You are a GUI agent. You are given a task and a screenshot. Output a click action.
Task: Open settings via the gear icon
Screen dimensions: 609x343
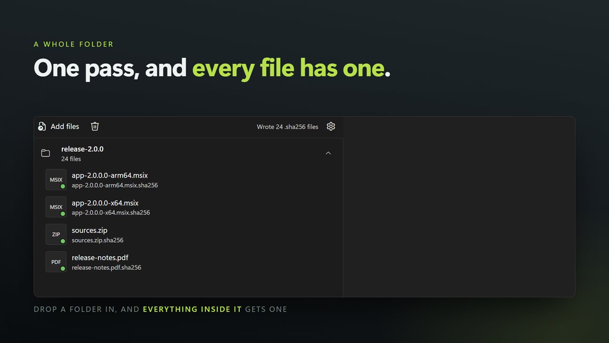pos(331,126)
